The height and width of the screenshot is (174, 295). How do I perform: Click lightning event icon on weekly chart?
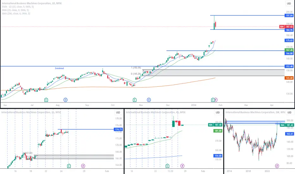[x=277, y=166]
